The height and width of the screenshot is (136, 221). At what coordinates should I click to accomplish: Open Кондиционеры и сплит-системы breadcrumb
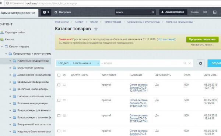point(144,22)
